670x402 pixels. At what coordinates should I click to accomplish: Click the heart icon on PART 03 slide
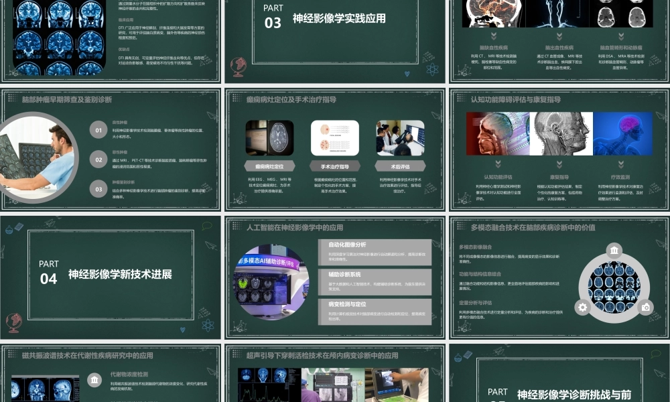[407, 74]
